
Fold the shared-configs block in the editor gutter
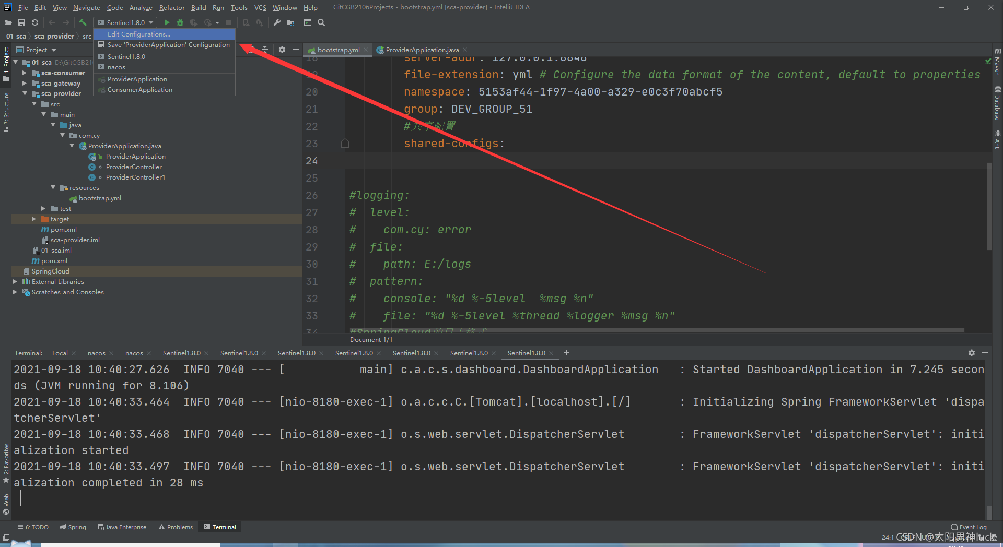(x=345, y=144)
